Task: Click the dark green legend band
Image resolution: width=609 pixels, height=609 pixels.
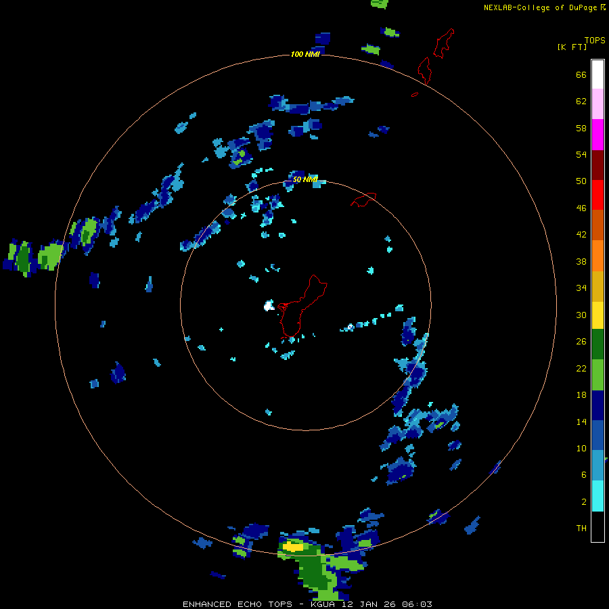Action: (x=597, y=344)
